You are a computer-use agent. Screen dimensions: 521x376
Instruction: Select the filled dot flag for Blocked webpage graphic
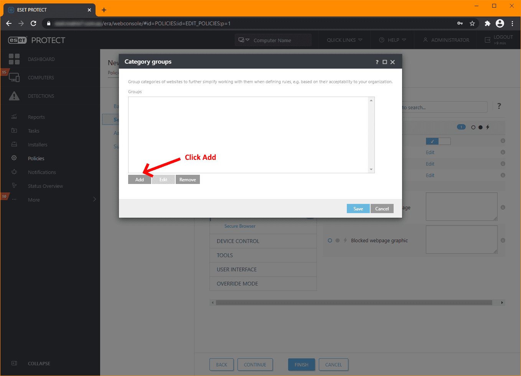click(338, 240)
